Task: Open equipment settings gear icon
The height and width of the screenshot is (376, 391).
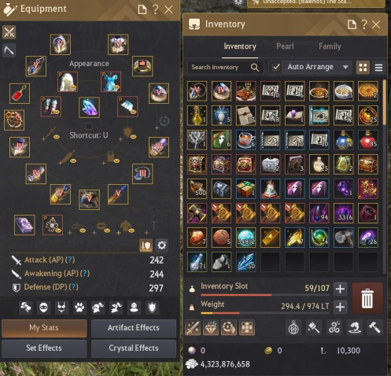Action: coord(161,245)
